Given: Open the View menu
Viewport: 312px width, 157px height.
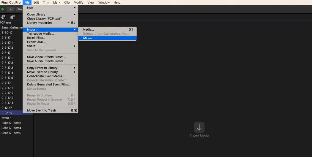Looking at the screenshot, I should coord(91,2).
